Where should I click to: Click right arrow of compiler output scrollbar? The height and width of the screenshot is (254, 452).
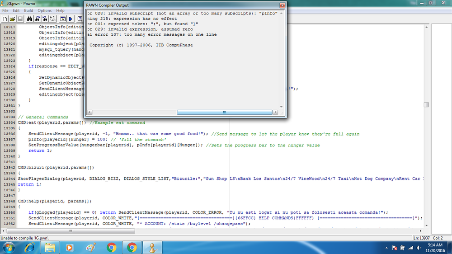[x=275, y=112]
